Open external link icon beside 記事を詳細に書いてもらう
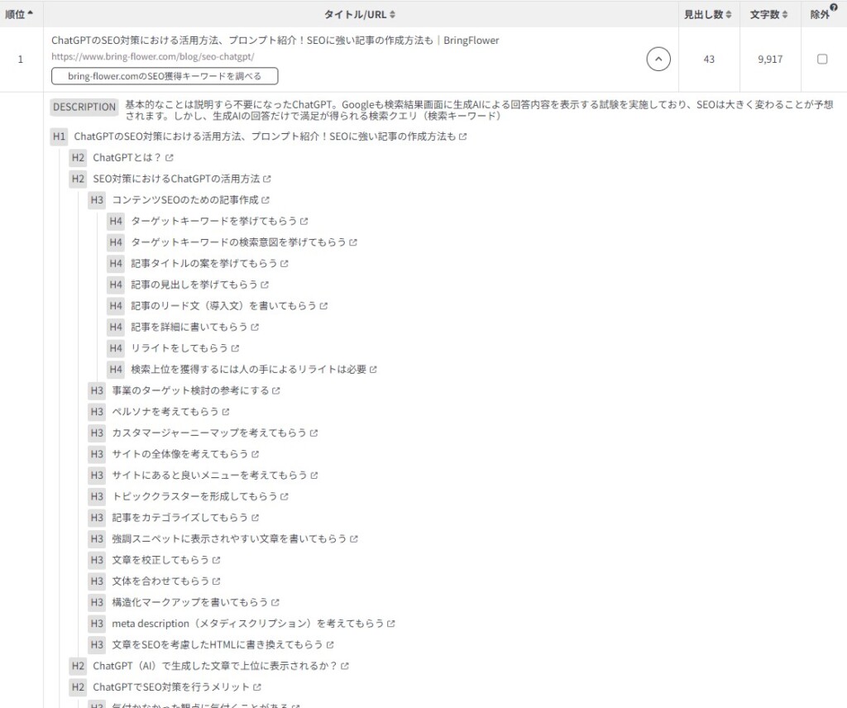 (255, 327)
